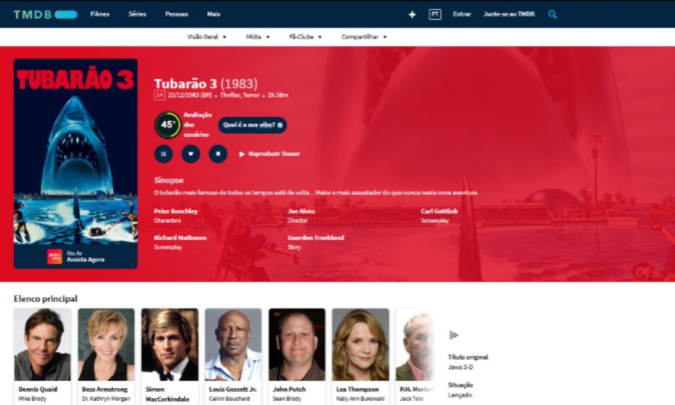The width and height of the screenshot is (675, 405).
Task: Open the Séries menu
Action: point(137,14)
